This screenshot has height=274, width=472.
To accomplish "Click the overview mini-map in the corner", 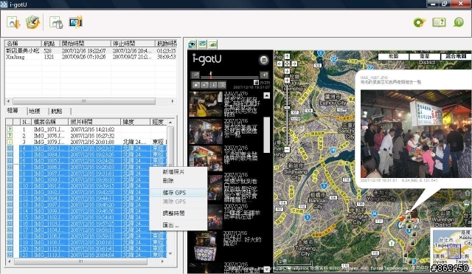I will pos(451,247).
